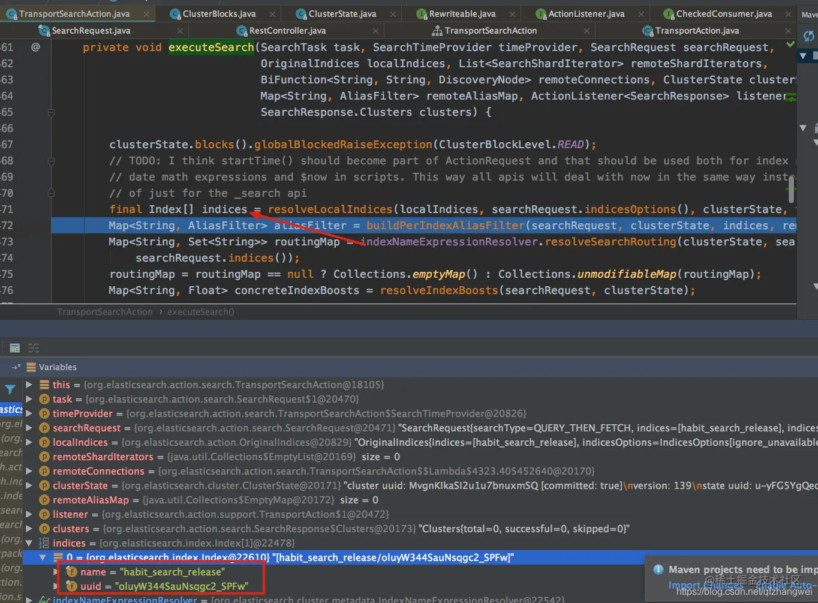Viewport: 818px width, 603px height.
Task: Switch to the ClusterState.java tab
Action: click(x=342, y=14)
